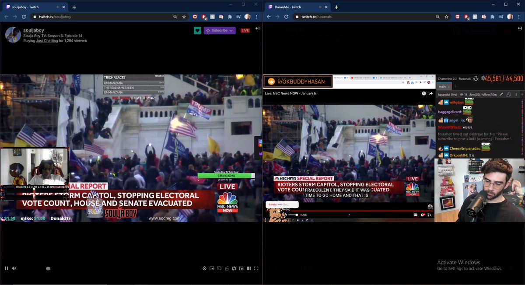Open Chrome three-dot menu in HasanAbi window
The image size is (525, 285).
tap(519, 17)
